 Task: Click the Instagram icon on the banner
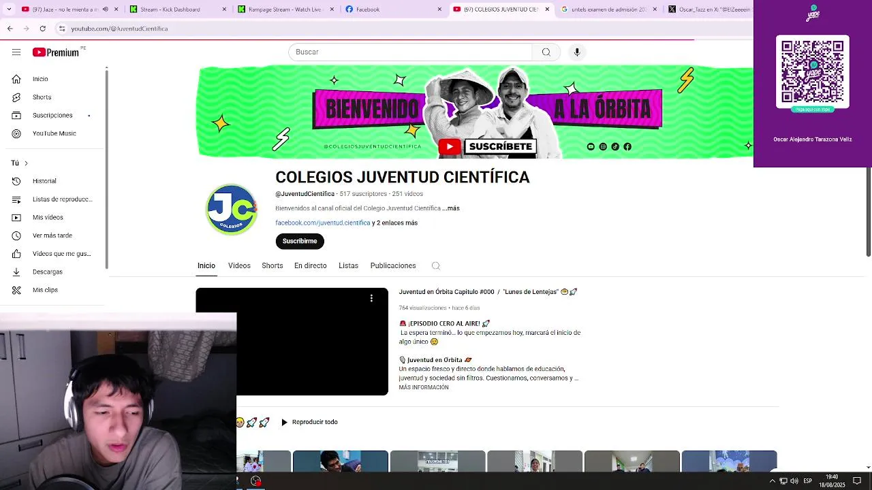pyautogui.click(x=603, y=146)
